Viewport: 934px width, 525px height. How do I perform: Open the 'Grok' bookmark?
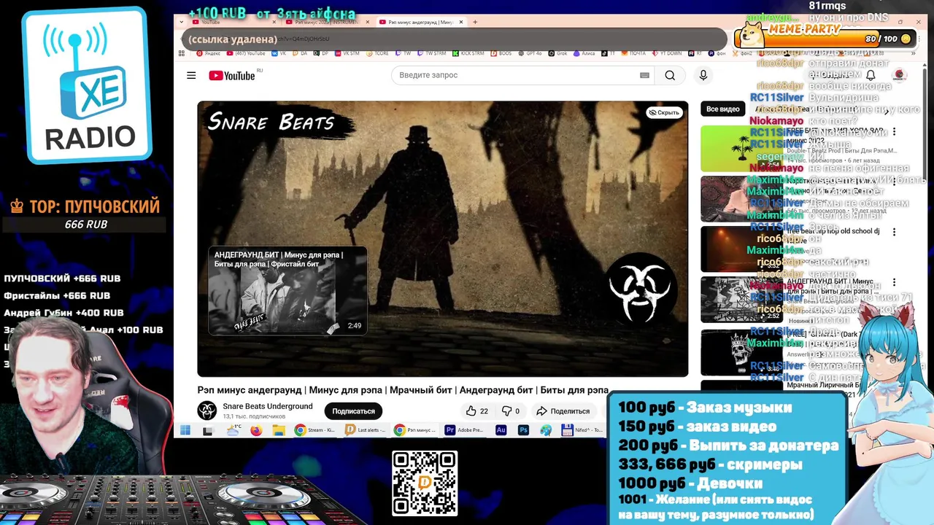point(557,53)
